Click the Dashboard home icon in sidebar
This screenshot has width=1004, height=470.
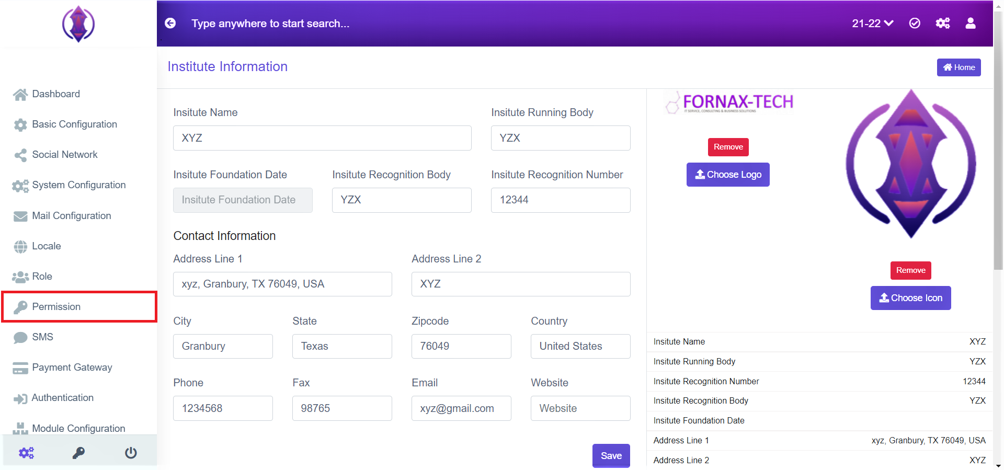(x=20, y=95)
